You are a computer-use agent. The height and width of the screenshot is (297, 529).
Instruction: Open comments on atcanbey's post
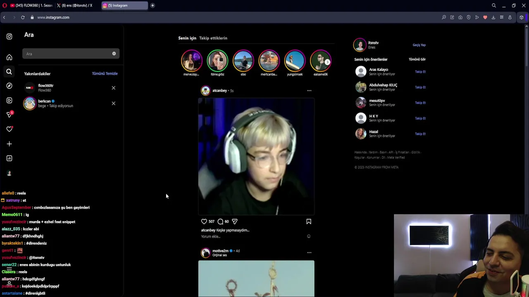[x=220, y=222]
